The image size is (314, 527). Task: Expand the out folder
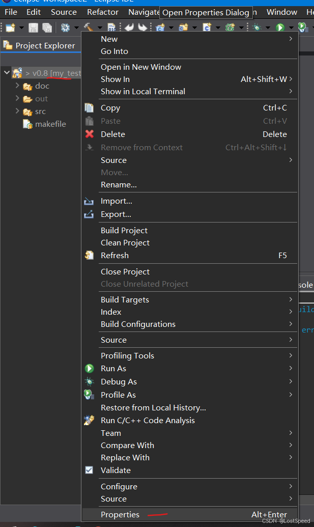(17, 98)
